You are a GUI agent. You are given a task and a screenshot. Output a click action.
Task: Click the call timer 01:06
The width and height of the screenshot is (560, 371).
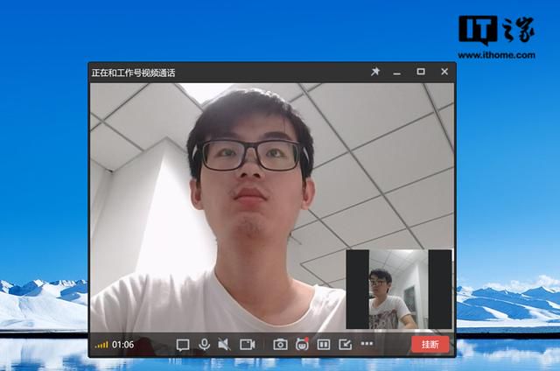pyautogui.click(x=122, y=345)
